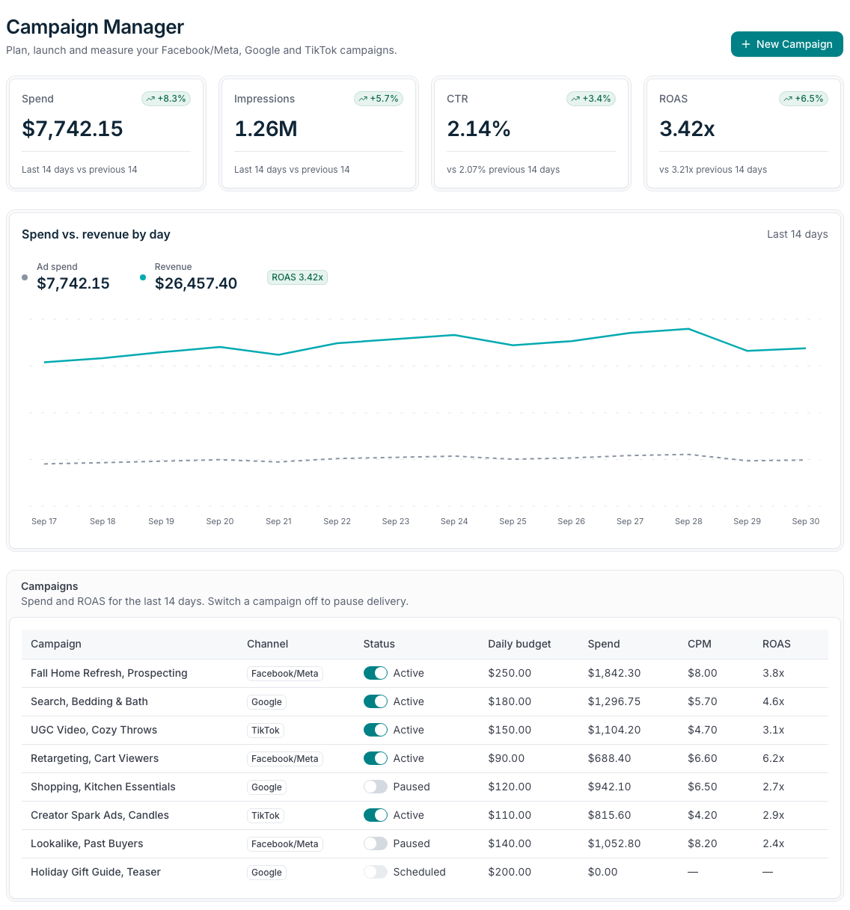The height and width of the screenshot is (910, 850).
Task: Click the Channel column header
Action: [x=267, y=644]
